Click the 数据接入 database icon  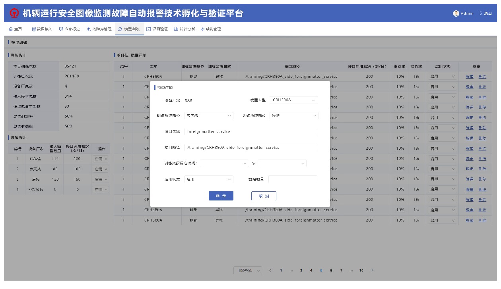tap(34, 29)
